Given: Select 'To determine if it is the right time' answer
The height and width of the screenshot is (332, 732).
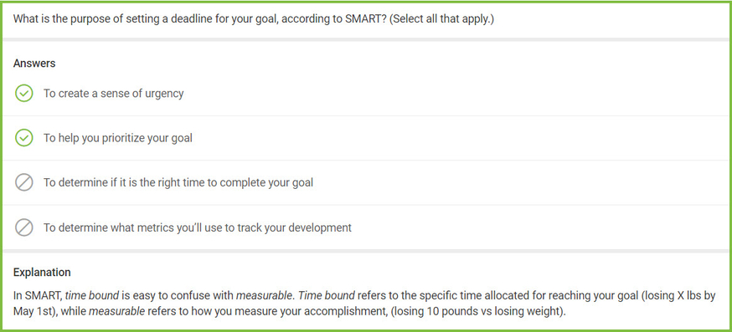Looking at the screenshot, I should click(178, 182).
